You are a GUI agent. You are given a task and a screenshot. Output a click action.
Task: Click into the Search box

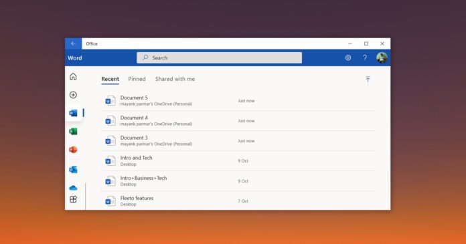click(219, 57)
